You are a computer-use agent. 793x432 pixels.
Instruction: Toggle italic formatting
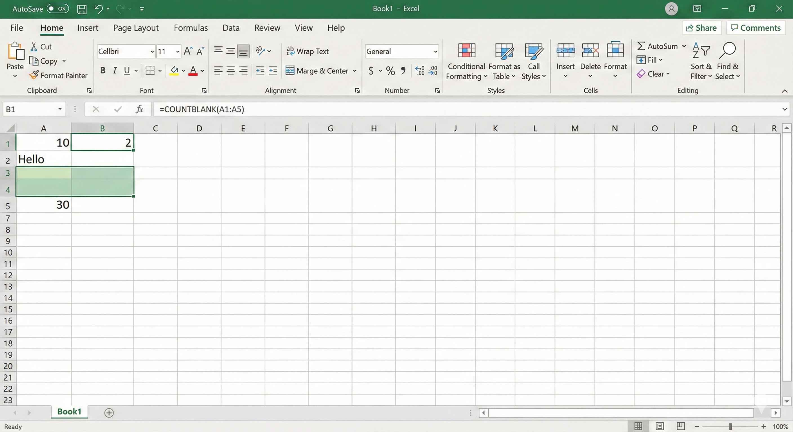pyautogui.click(x=115, y=70)
